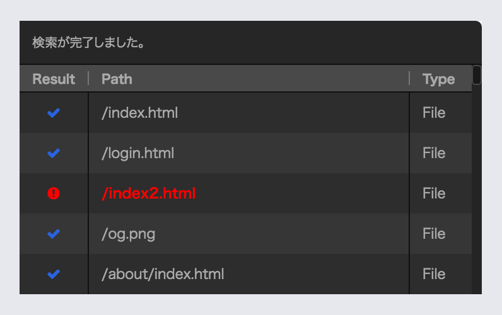
Task: Click the blue checkmark for /about/index.html
Action: click(54, 274)
